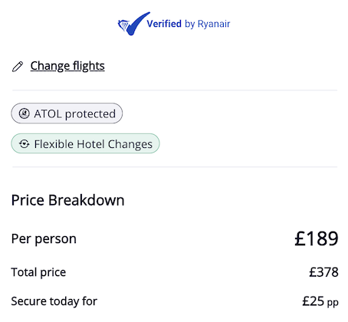The width and height of the screenshot is (348, 322).
Task: Click the £378 total price amount
Action: coord(323,272)
